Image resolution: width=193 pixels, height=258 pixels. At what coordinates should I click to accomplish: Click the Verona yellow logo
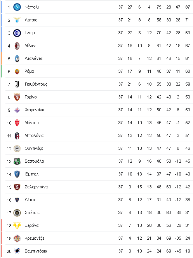coord(17,225)
